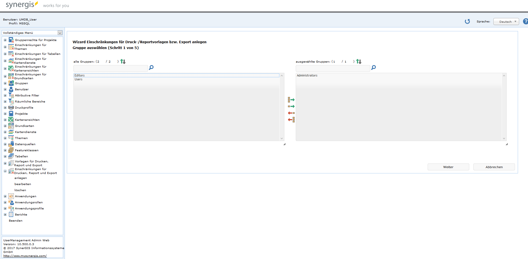The image size is (528, 259).
Task: Click the refresh arrow icon beside Sprache
Action: (x=467, y=21)
